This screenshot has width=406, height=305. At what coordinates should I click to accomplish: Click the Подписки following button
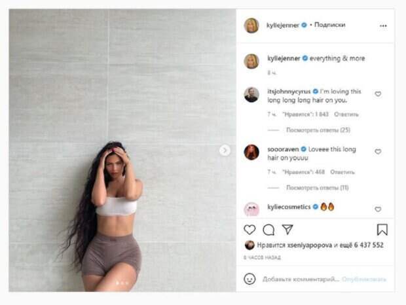coord(329,25)
